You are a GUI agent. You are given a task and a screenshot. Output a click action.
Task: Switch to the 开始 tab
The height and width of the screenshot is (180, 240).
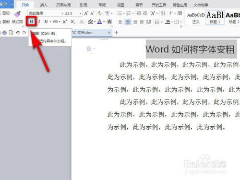point(25,5)
